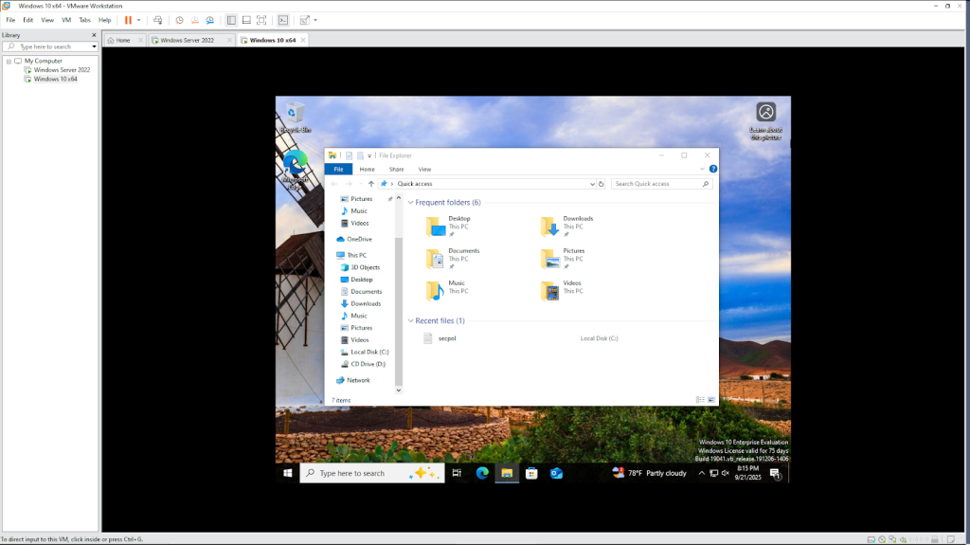970x545 pixels.
Task: Open the File ribbon button in Explorer
Action: tap(337, 169)
